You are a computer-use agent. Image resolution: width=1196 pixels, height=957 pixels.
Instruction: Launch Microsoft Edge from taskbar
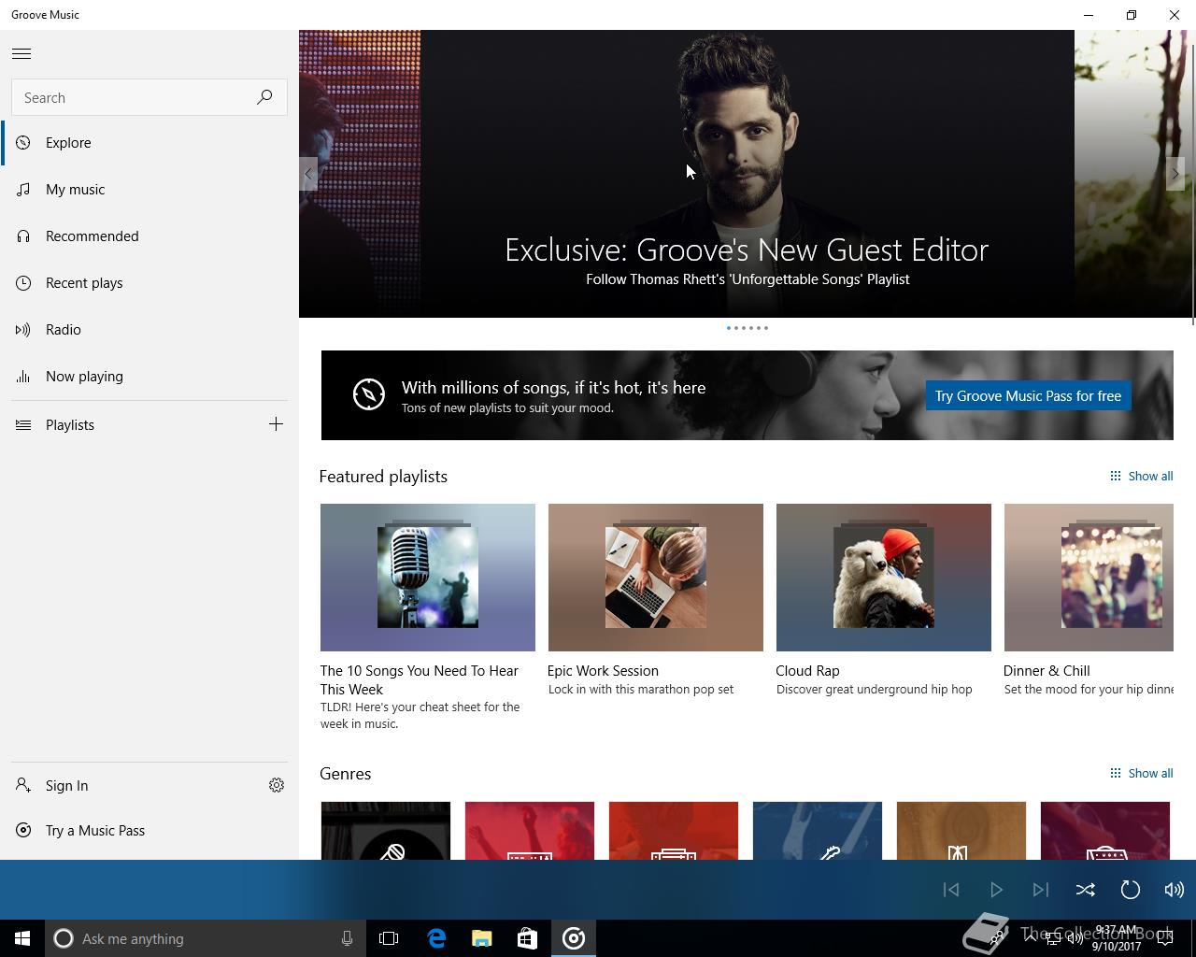[436, 938]
